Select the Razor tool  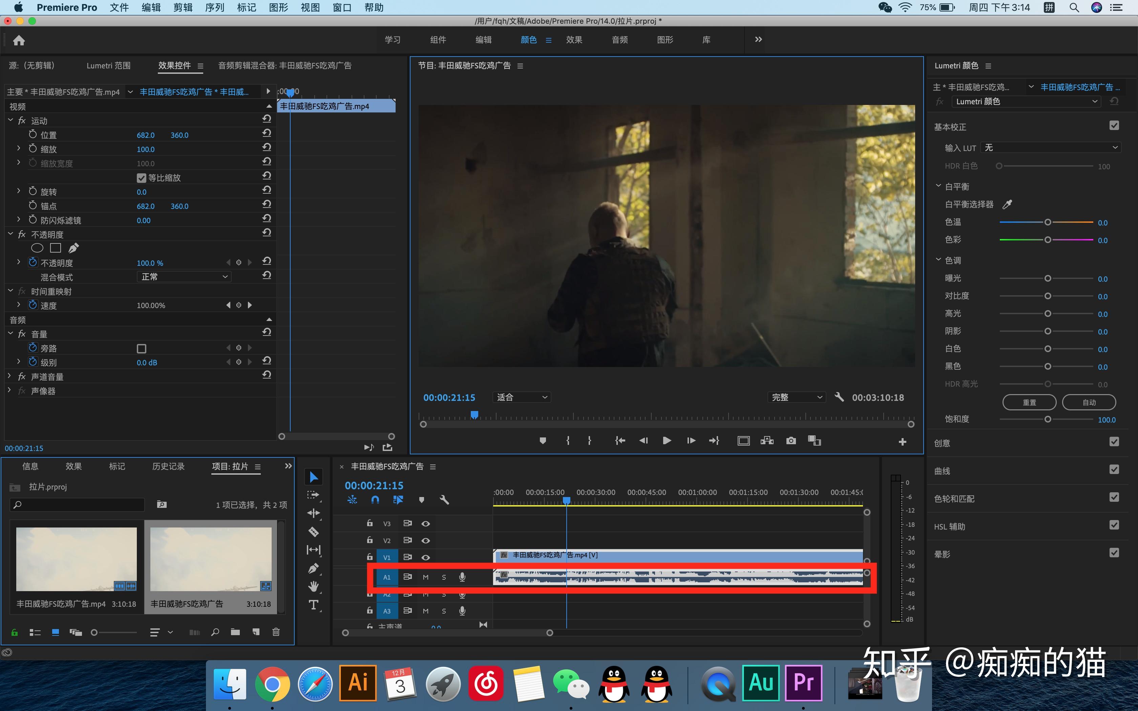coord(314,532)
